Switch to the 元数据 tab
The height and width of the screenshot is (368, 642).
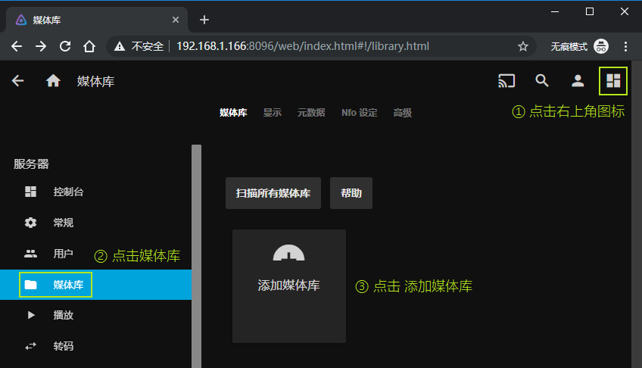(x=311, y=113)
